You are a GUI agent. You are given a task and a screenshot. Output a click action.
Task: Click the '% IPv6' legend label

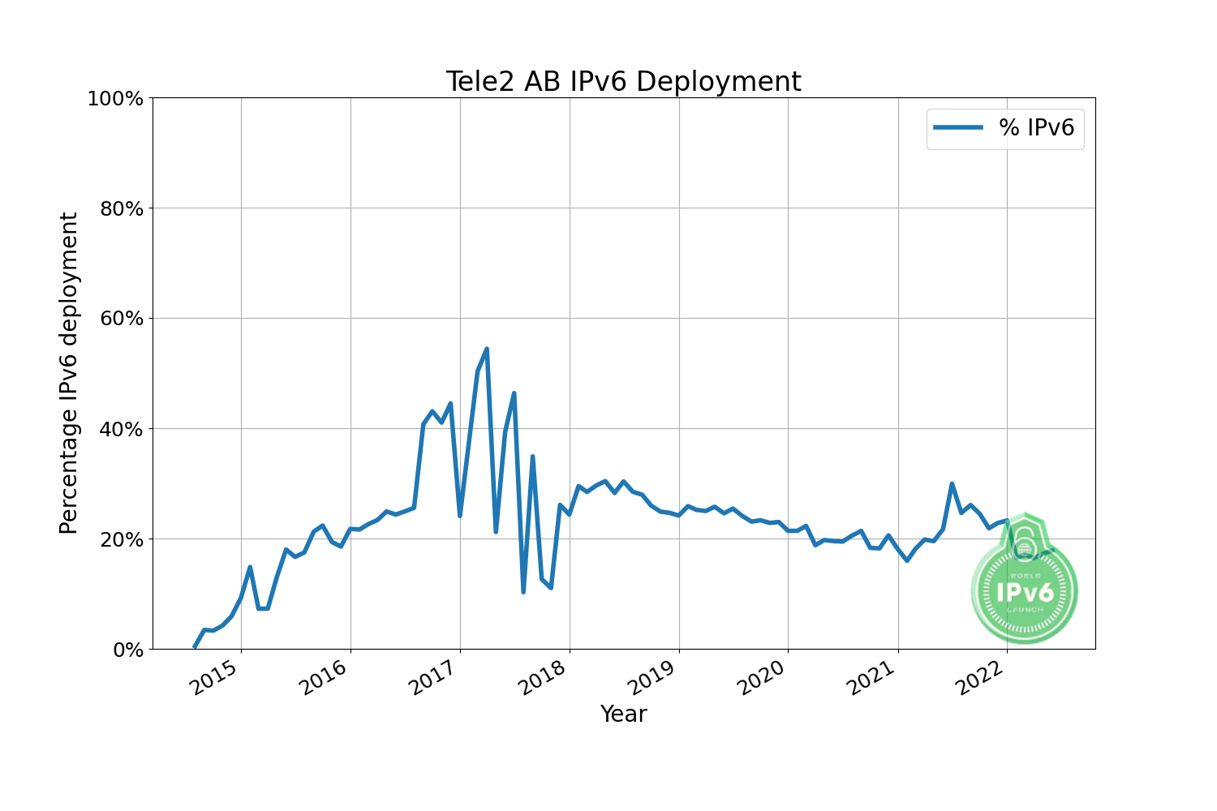point(1036,127)
